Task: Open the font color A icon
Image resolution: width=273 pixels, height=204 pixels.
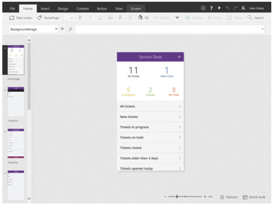Action: pyautogui.click(x=120, y=17)
